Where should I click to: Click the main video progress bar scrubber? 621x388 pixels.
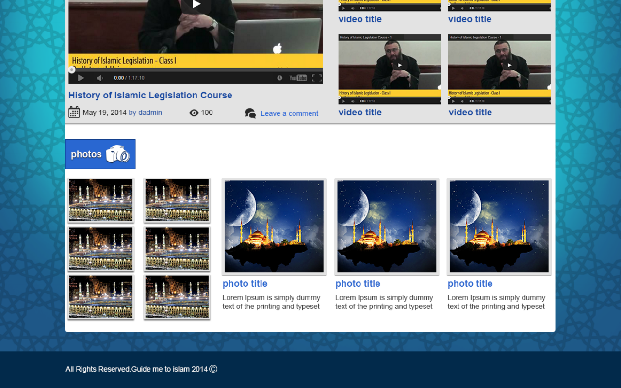pyautogui.click(x=72, y=70)
